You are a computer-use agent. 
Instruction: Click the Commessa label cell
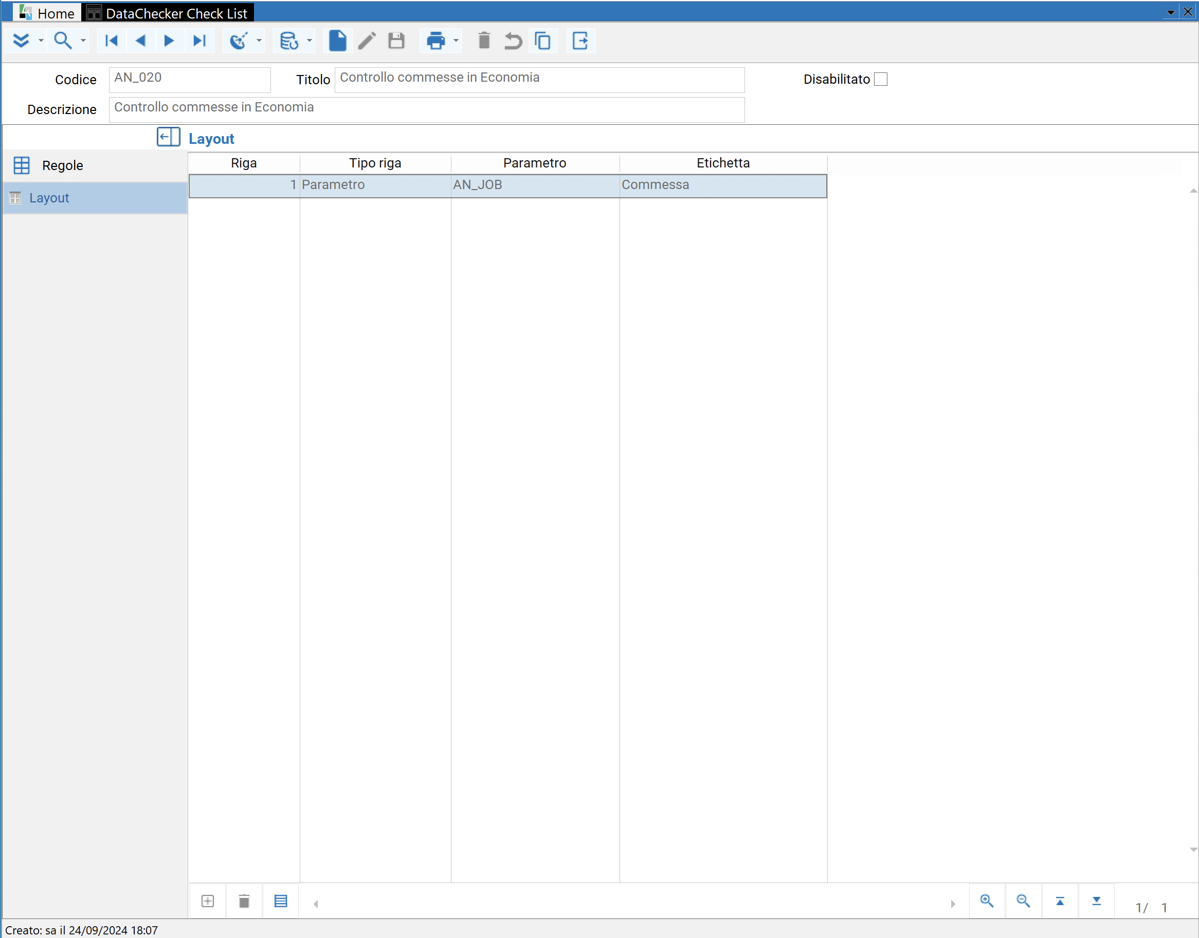(723, 185)
